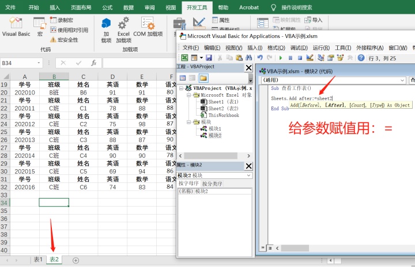Click View Code icon in project panel
Screen dimensions: 415x267
point(183,78)
